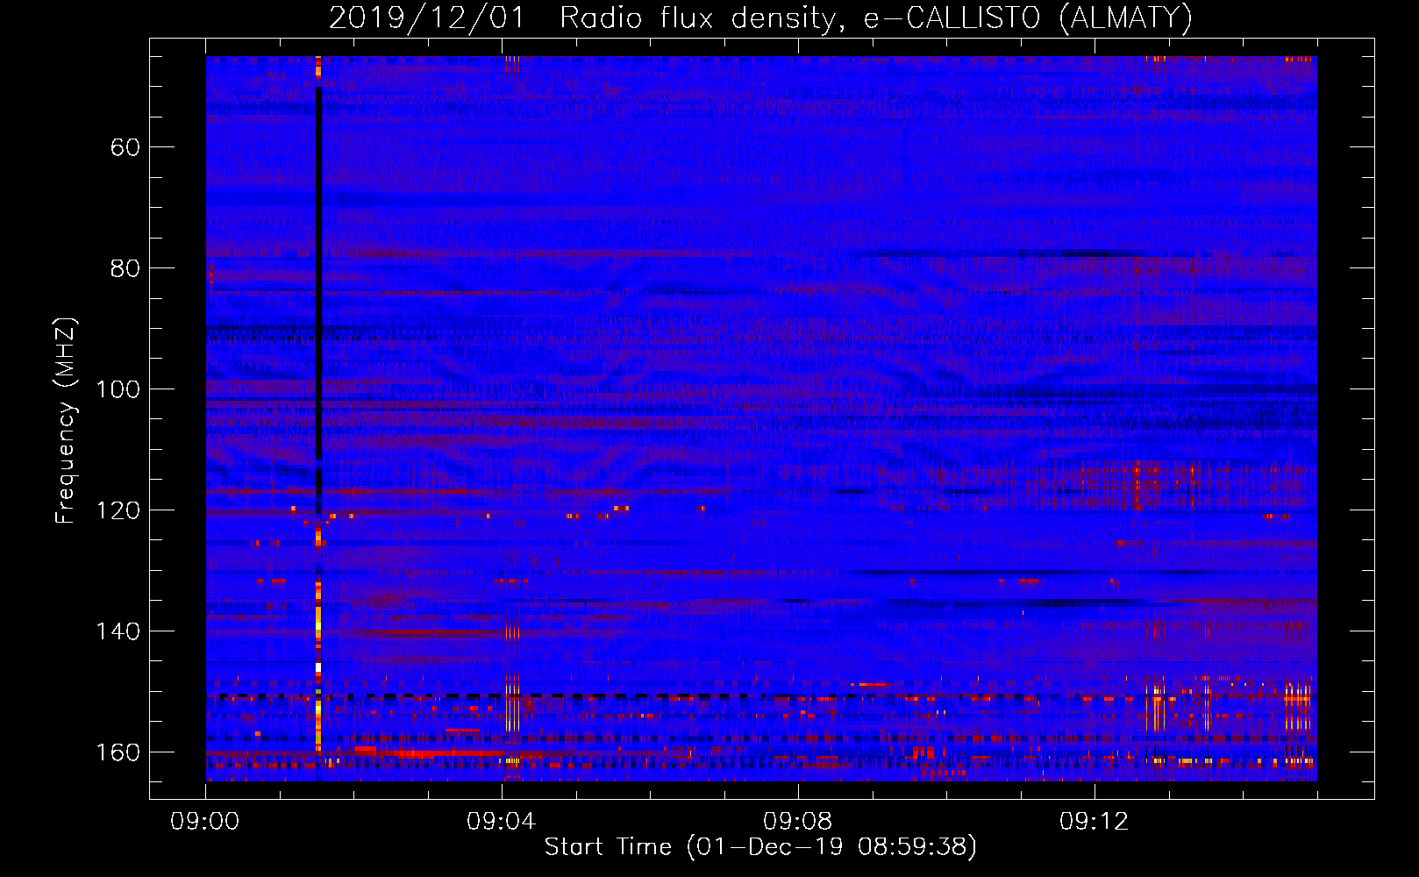Select the 'Frequency (MHZ)' y-axis label

click(x=66, y=420)
